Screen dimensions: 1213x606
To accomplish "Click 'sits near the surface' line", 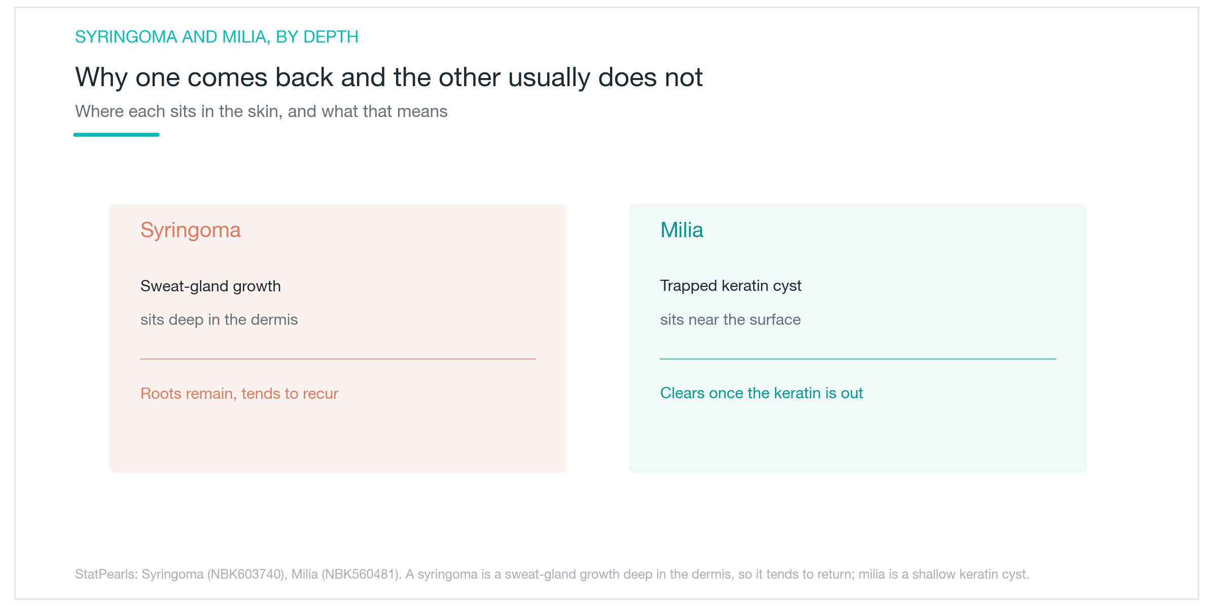I will (730, 320).
